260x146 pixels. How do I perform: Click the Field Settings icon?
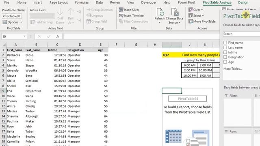[32, 22]
